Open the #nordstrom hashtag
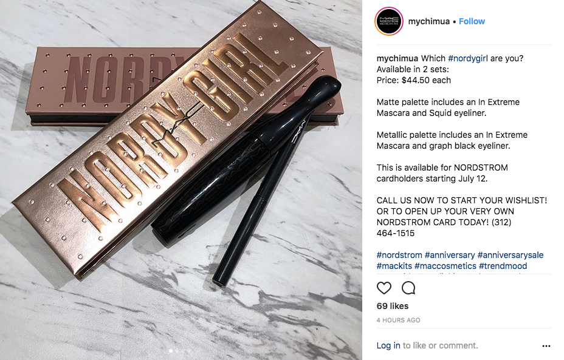This screenshot has height=360, width=564. 399,255
